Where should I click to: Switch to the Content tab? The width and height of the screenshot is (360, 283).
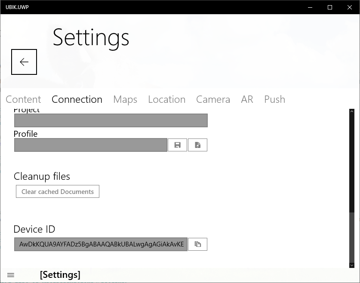pos(23,99)
